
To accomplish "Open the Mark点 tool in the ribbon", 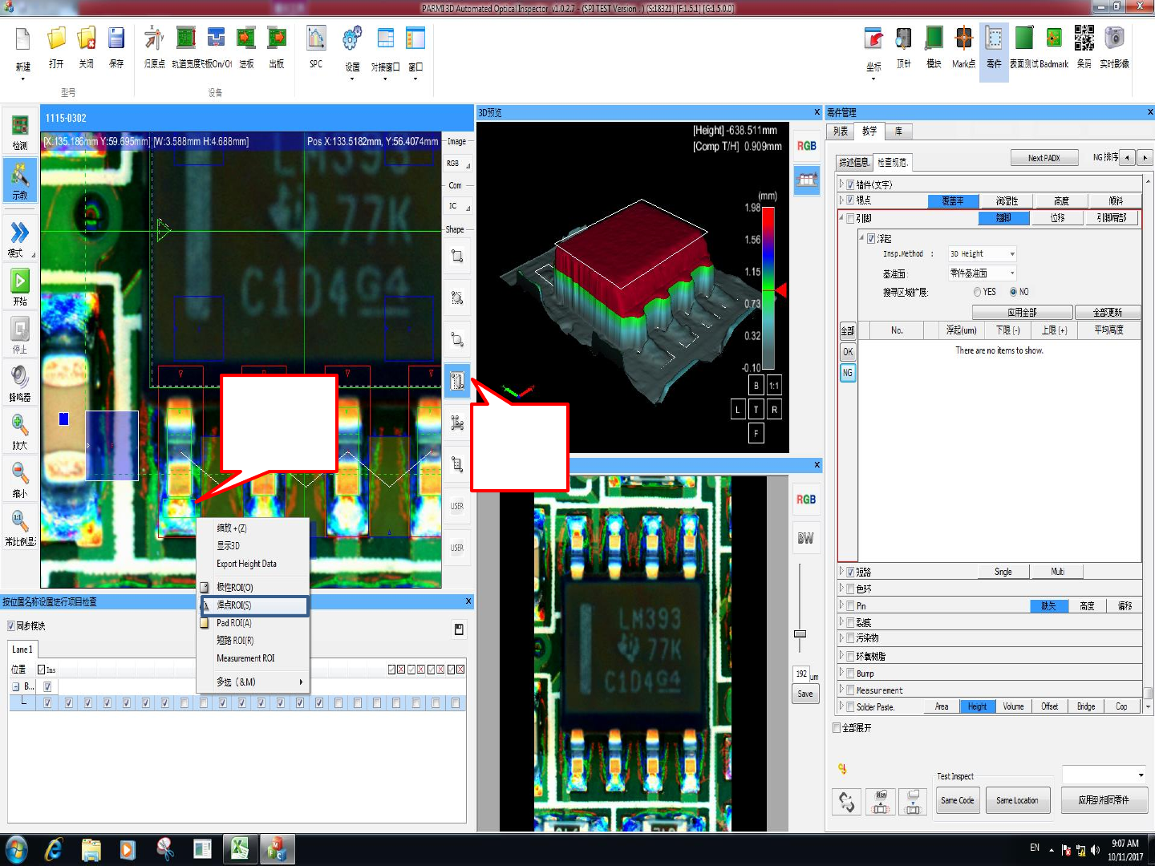I will tap(963, 39).
